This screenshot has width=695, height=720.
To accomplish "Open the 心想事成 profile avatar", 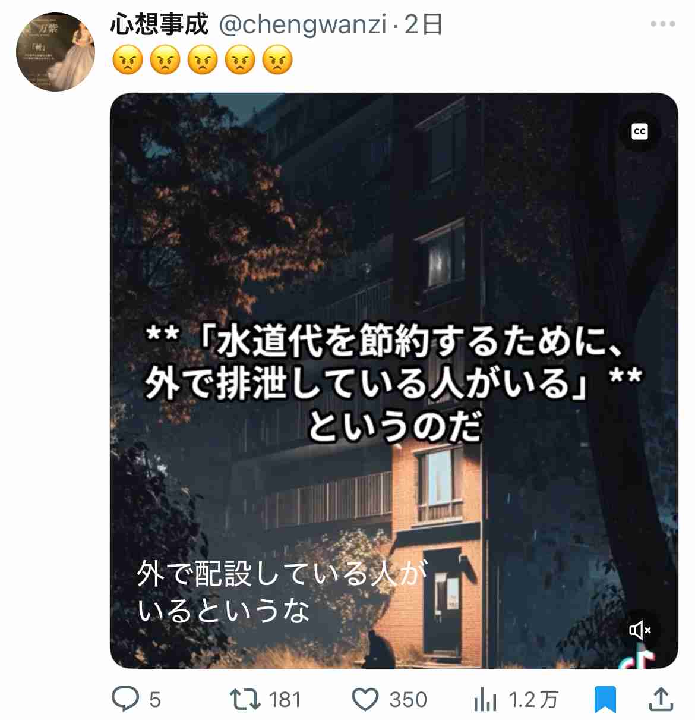I will point(55,52).
